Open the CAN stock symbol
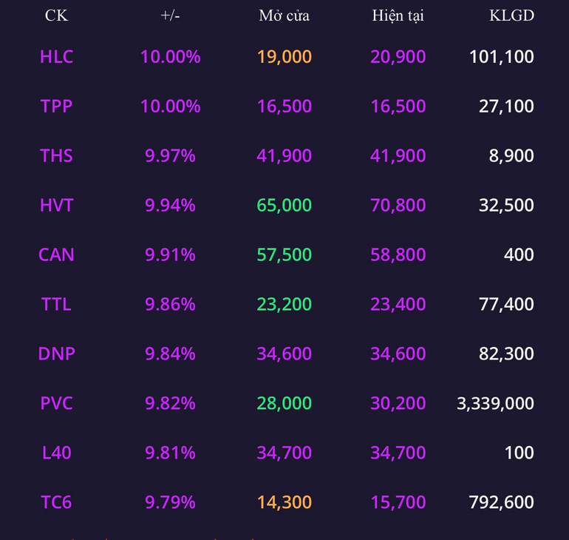The image size is (569, 540). click(x=56, y=254)
